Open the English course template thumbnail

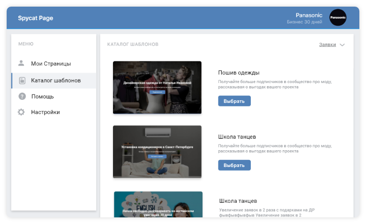pyautogui.click(x=158, y=204)
